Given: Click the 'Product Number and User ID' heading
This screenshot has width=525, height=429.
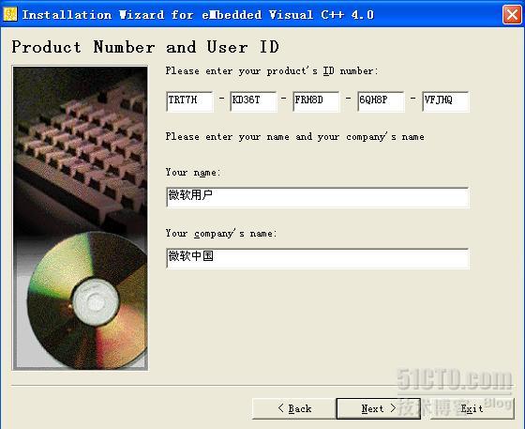Looking at the screenshot, I should tap(145, 47).
